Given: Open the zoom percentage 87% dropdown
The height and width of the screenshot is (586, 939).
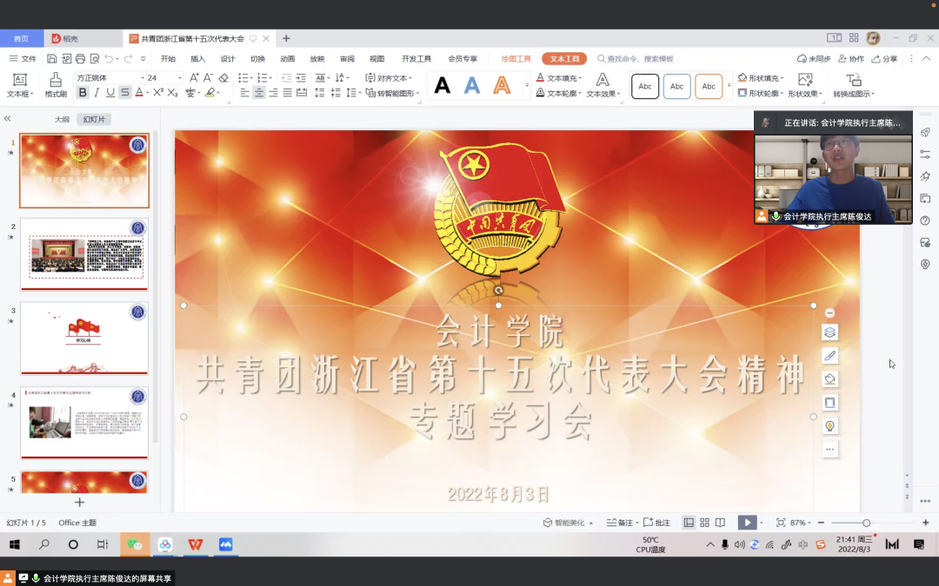Looking at the screenshot, I should [802, 523].
